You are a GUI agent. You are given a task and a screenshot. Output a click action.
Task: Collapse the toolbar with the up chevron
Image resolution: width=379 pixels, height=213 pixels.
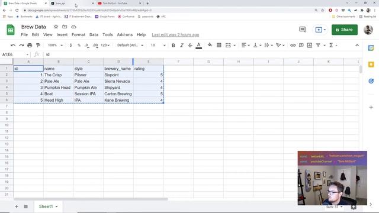pos(357,46)
